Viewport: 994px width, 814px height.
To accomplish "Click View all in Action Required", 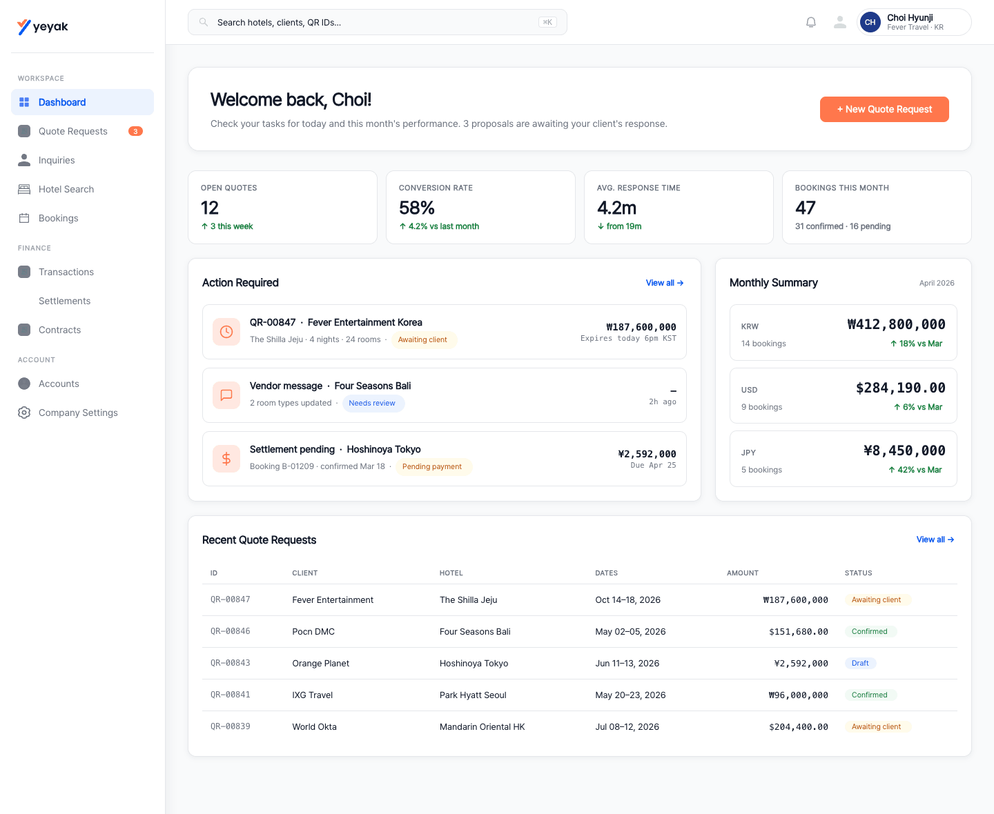I will 665,283.
